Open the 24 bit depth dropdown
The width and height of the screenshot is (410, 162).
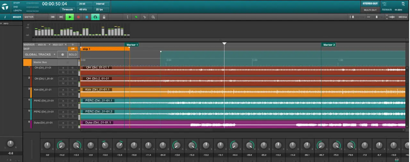tap(84, 4)
